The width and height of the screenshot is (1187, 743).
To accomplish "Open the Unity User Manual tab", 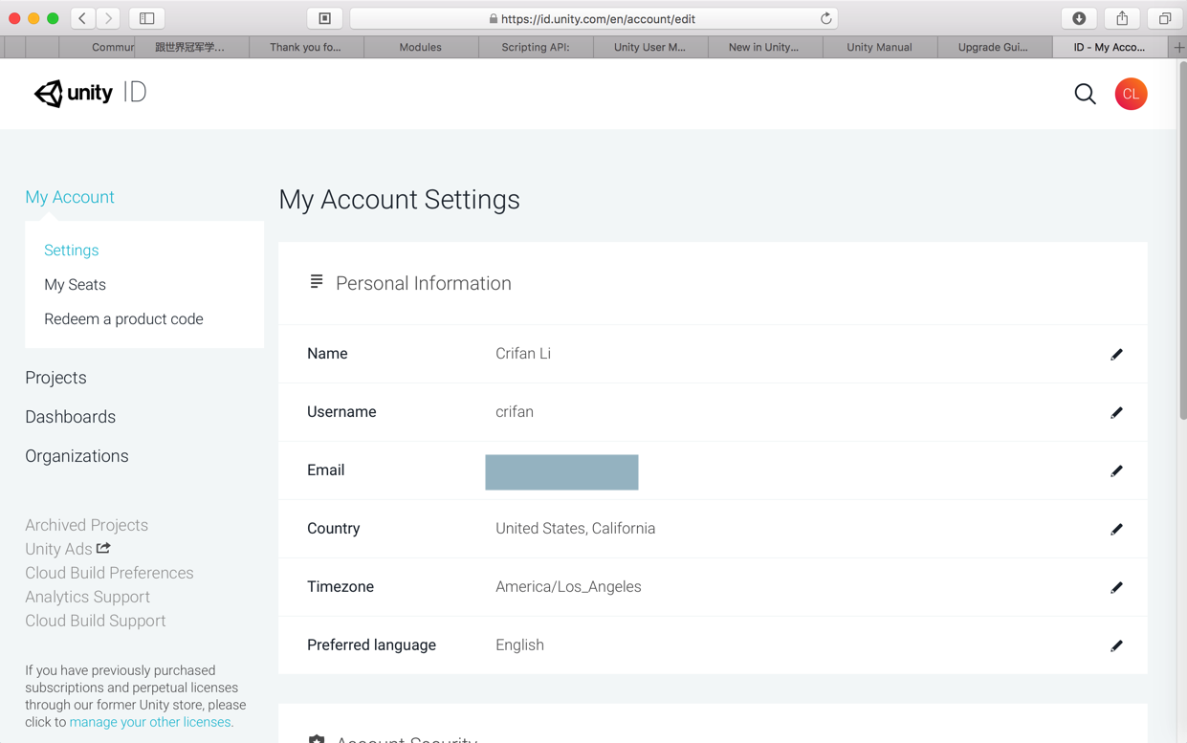I will 650,47.
